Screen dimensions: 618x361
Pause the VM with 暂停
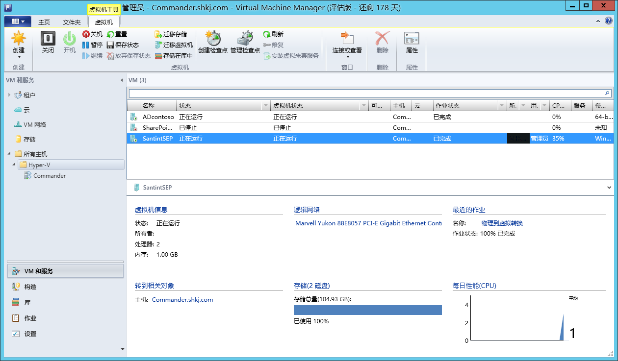coord(92,45)
